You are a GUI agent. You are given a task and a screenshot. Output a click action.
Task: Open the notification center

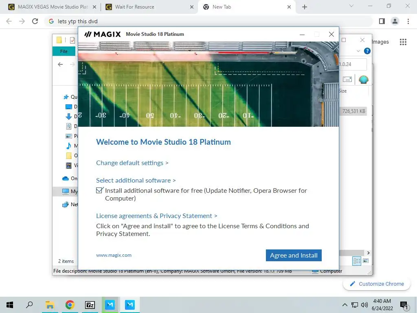click(404, 305)
